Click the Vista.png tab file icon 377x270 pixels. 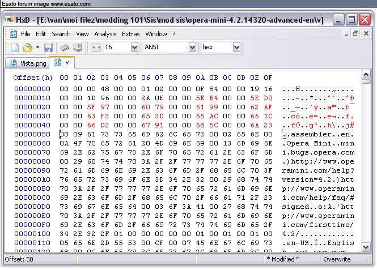(13, 63)
